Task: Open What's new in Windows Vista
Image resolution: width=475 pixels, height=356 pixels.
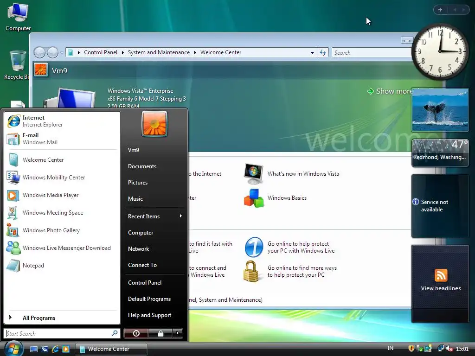Action: click(x=291, y=174)
